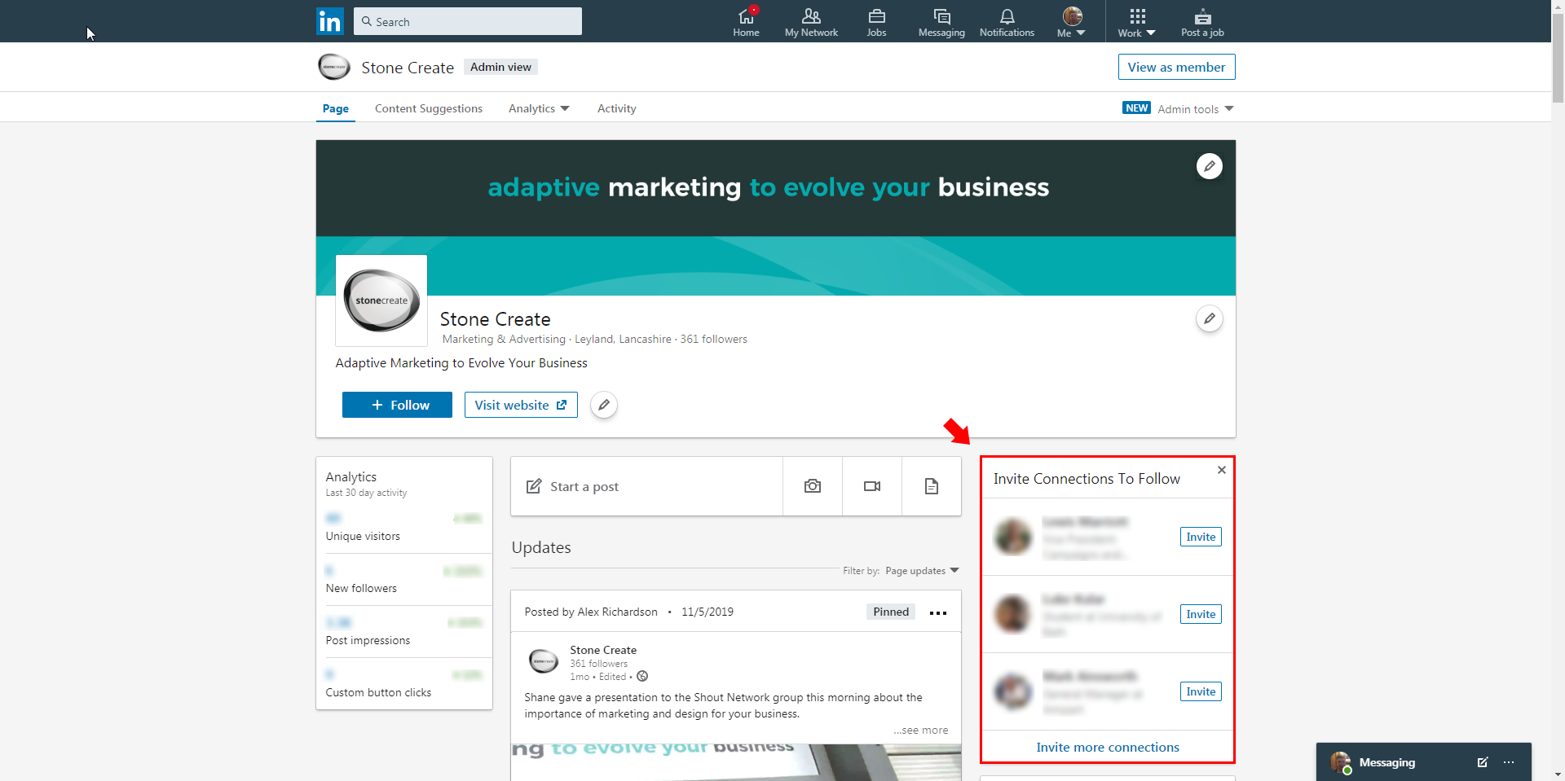Attach a document with the document icon

932,486
